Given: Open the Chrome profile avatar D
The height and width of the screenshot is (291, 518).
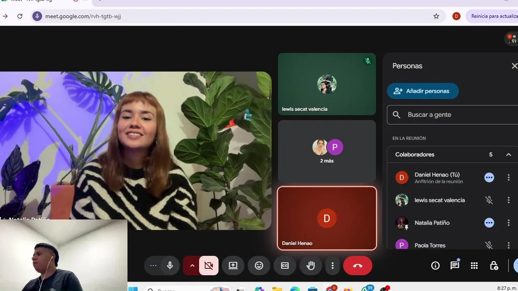Looking at the screenshot, I should tap(456, 16).
